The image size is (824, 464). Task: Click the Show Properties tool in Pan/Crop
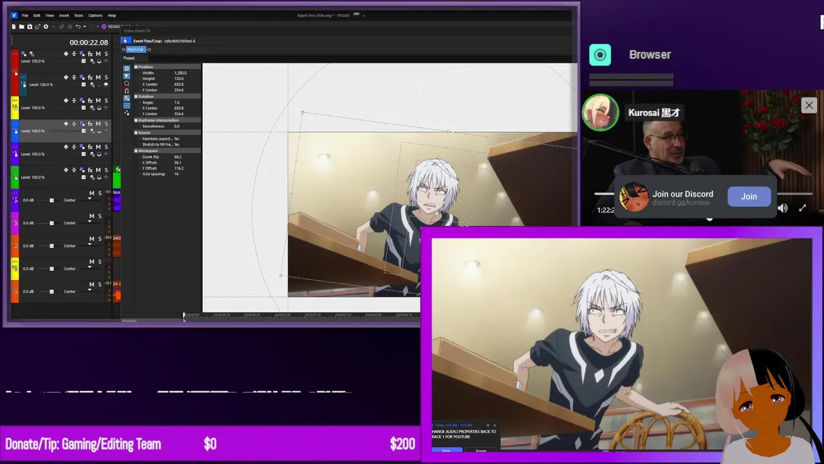[127, 68]
